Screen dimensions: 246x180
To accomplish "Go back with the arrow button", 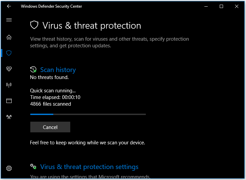I will tap(9, 6).
